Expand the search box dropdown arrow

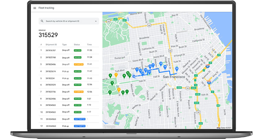(x=96, y=21)
